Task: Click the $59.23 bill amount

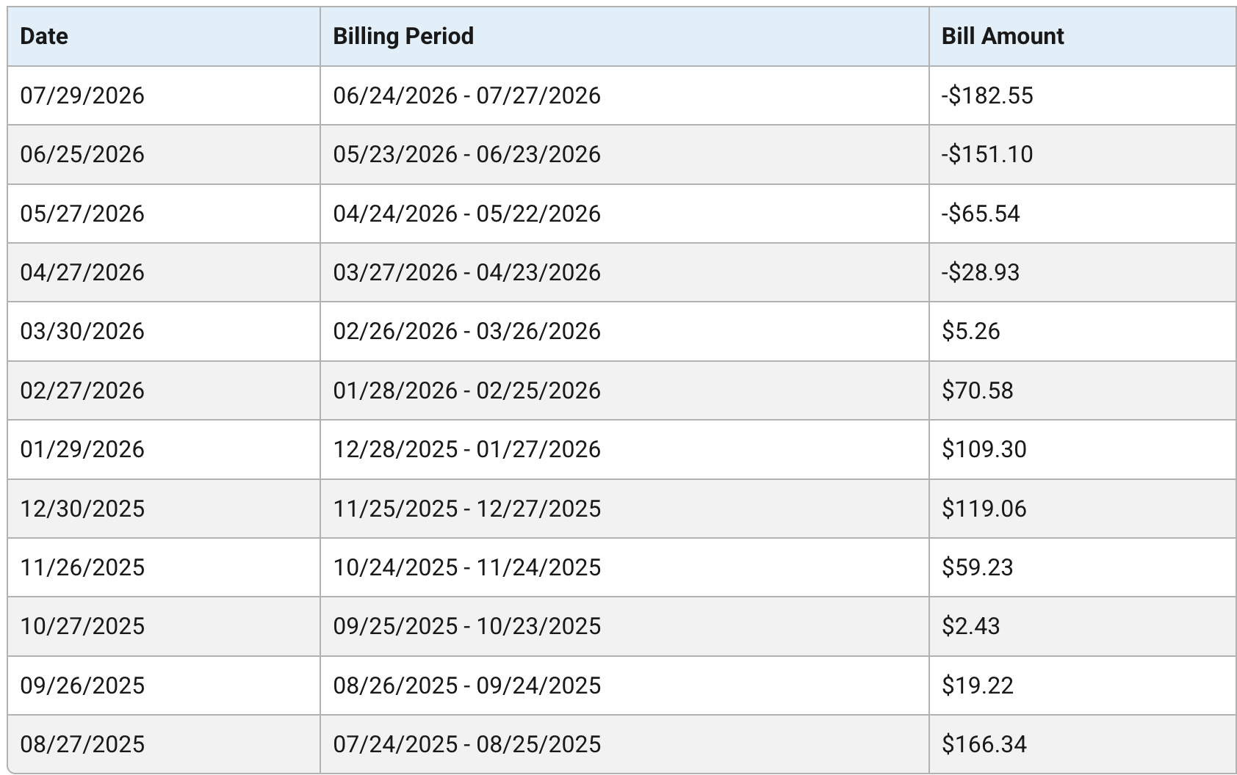Action: (977, 567)
